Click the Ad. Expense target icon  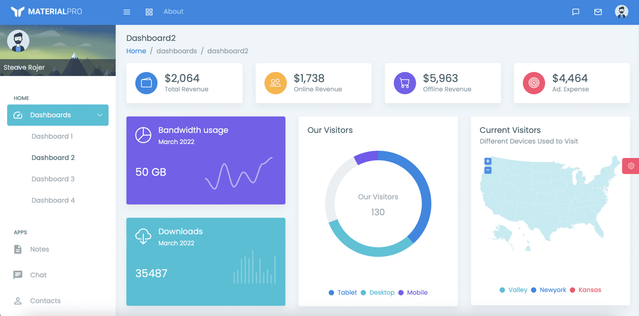point(534,83)
